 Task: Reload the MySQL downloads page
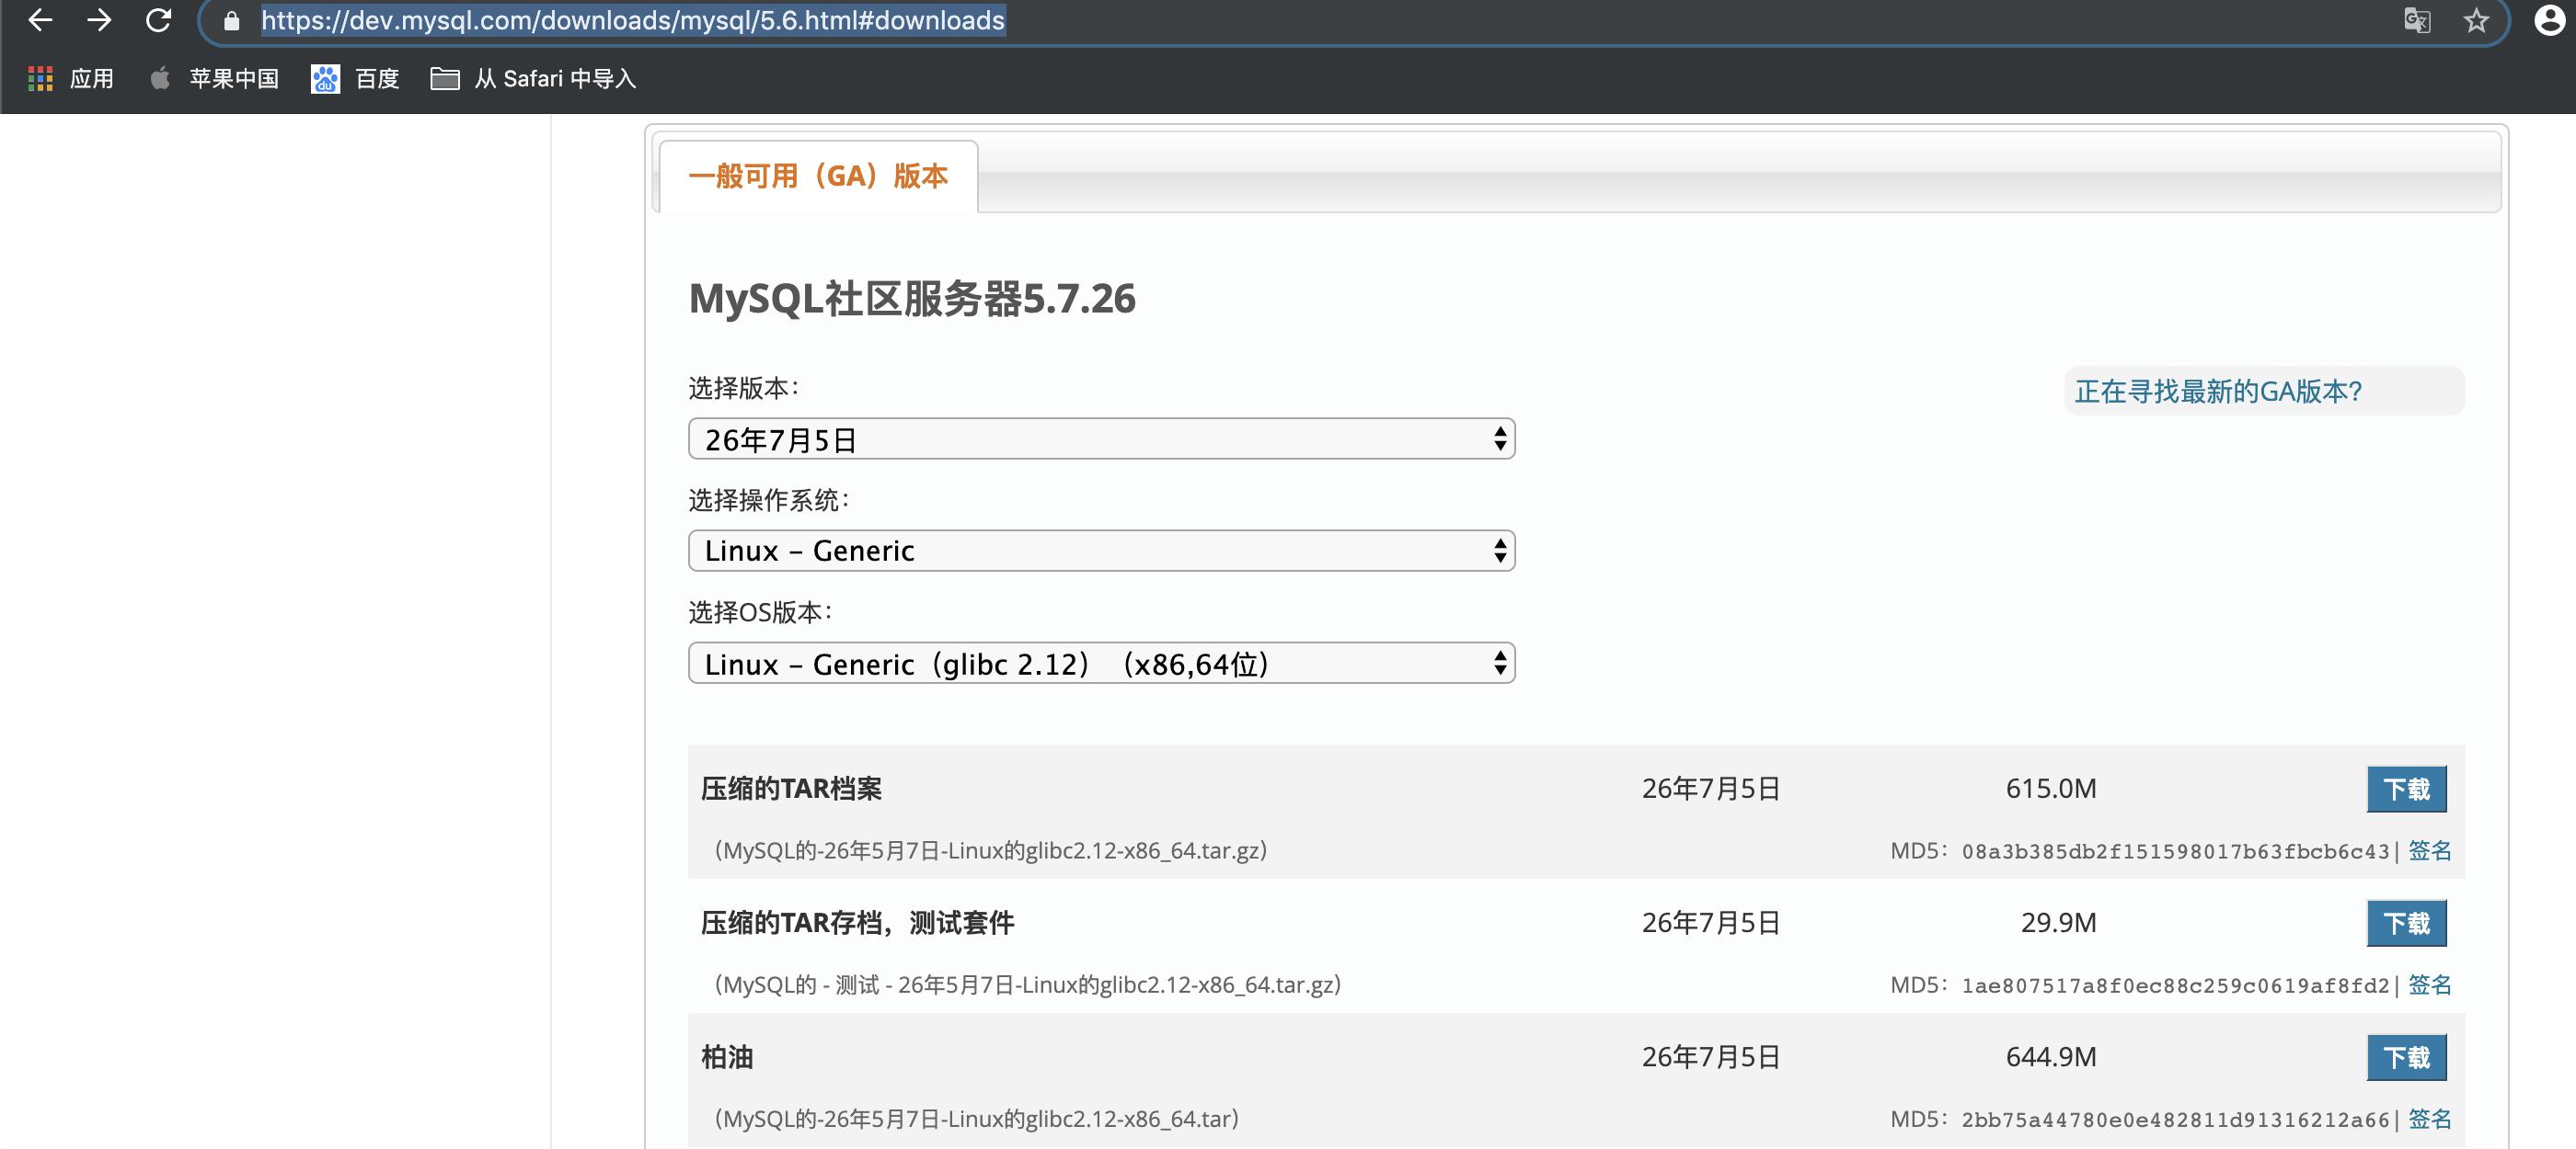(x=158, y=20)
